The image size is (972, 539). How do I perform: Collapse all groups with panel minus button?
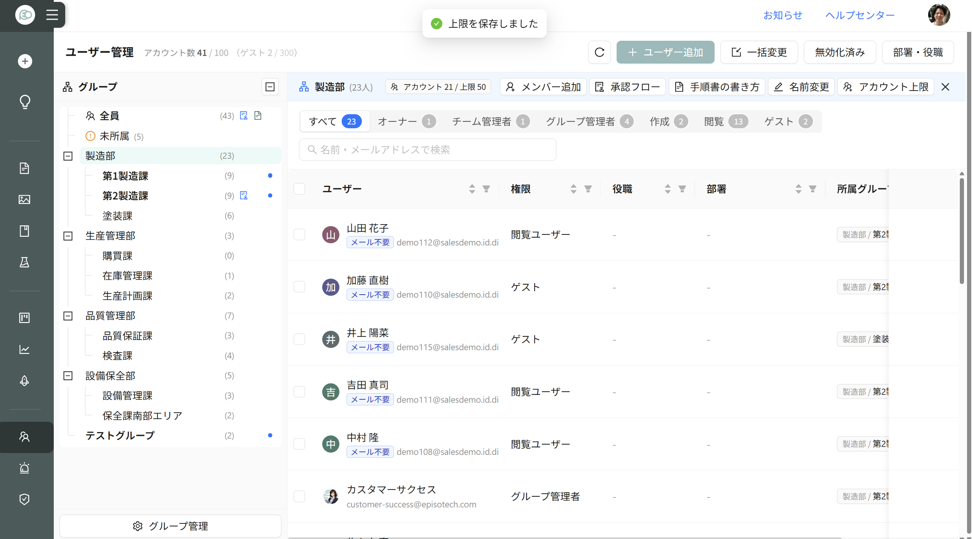pyautogui.click(x=270, y=87)
